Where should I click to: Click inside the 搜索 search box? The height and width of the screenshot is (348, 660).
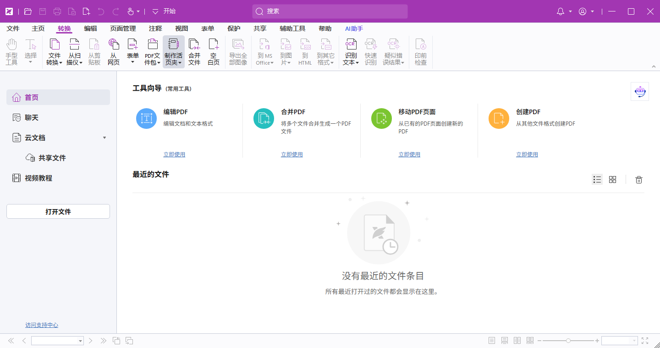330,11
